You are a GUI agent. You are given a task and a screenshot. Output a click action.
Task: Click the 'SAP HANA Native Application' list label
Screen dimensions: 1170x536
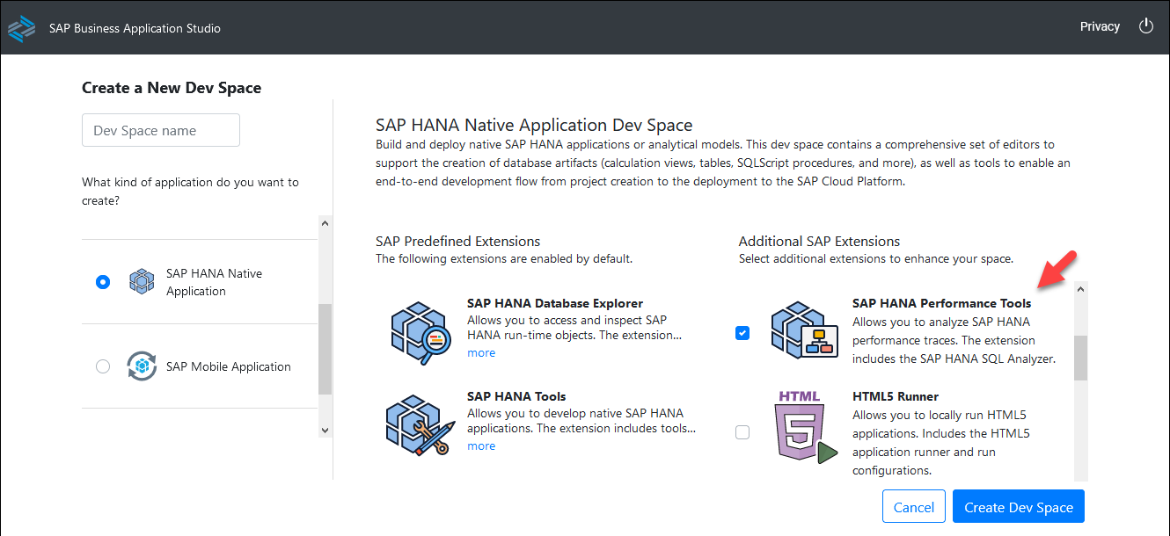coord(215,282)
